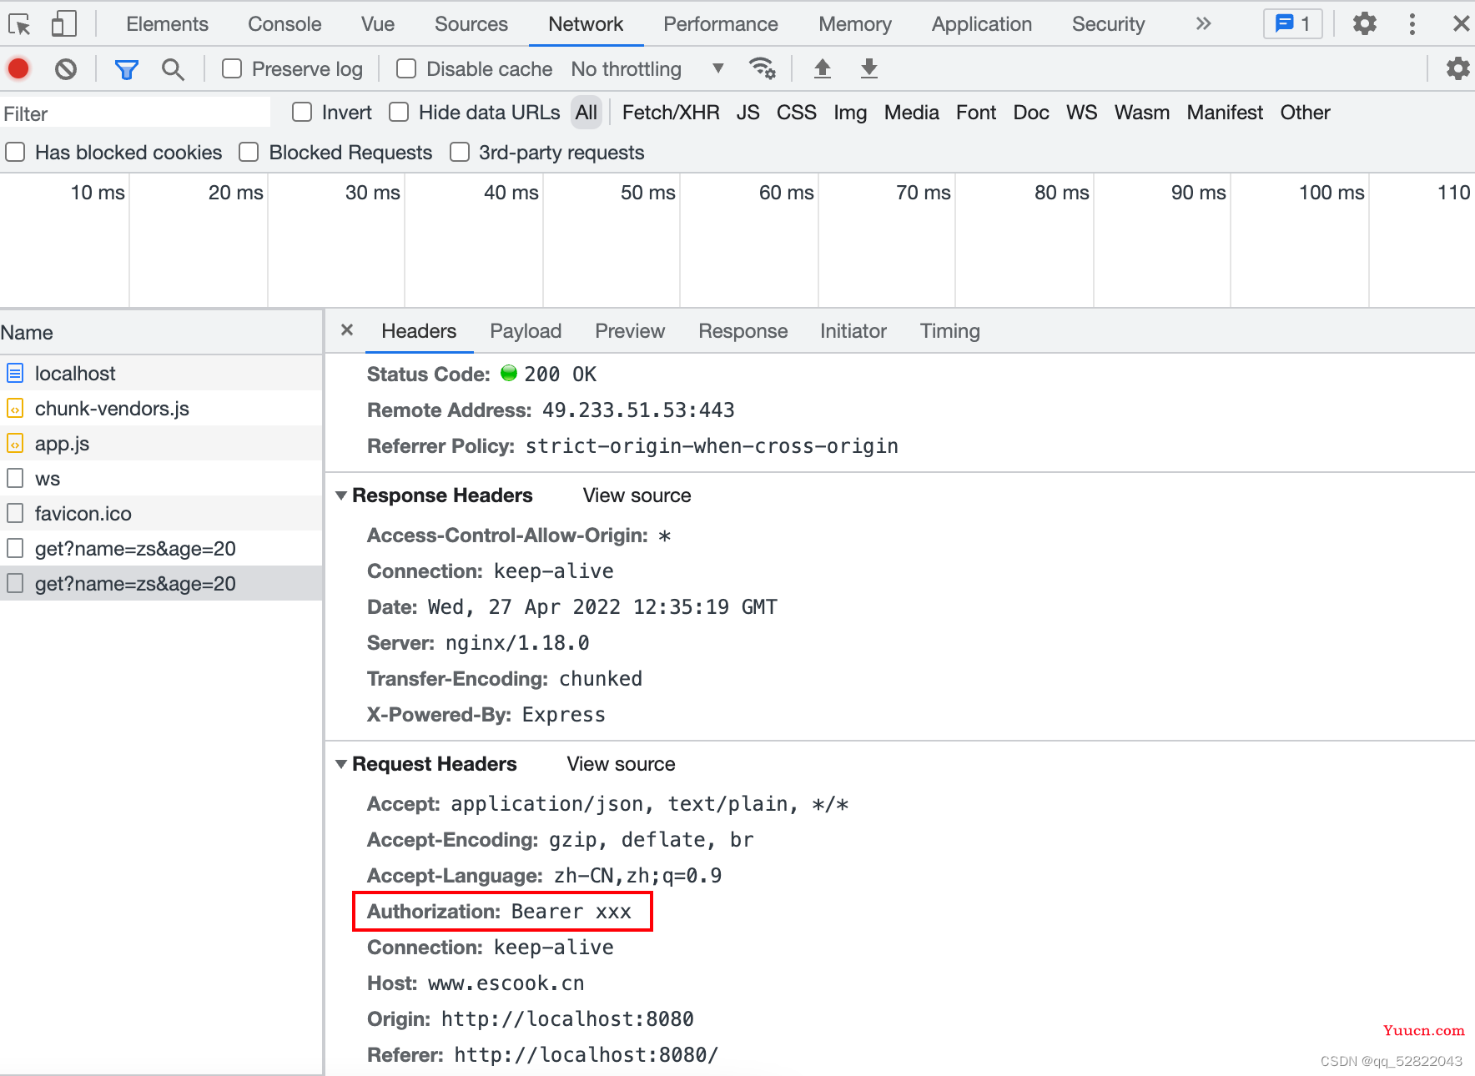Enable Disable cache checkbox

(406, 69)
